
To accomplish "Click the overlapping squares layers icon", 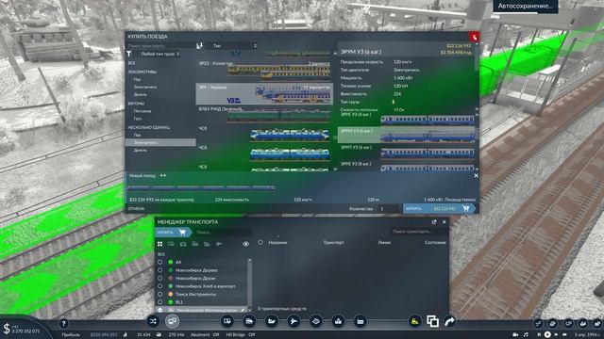I will 432,321.
